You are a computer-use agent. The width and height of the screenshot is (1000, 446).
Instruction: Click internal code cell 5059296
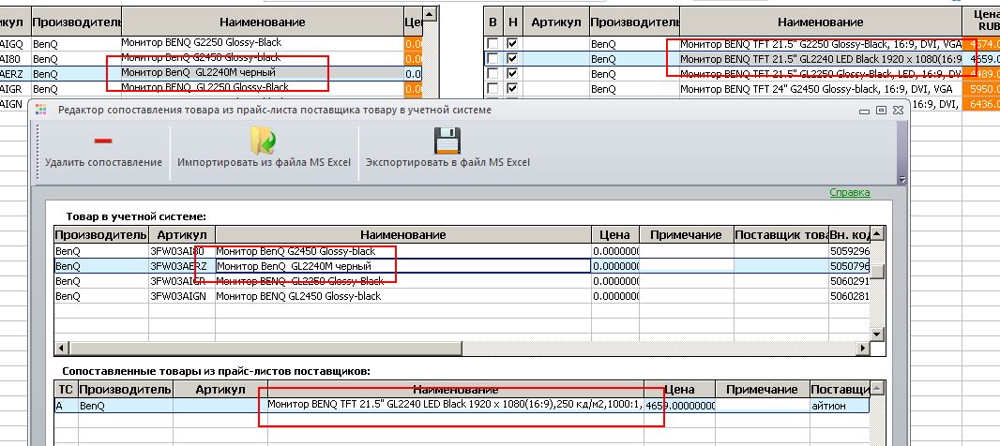[849, 251]
